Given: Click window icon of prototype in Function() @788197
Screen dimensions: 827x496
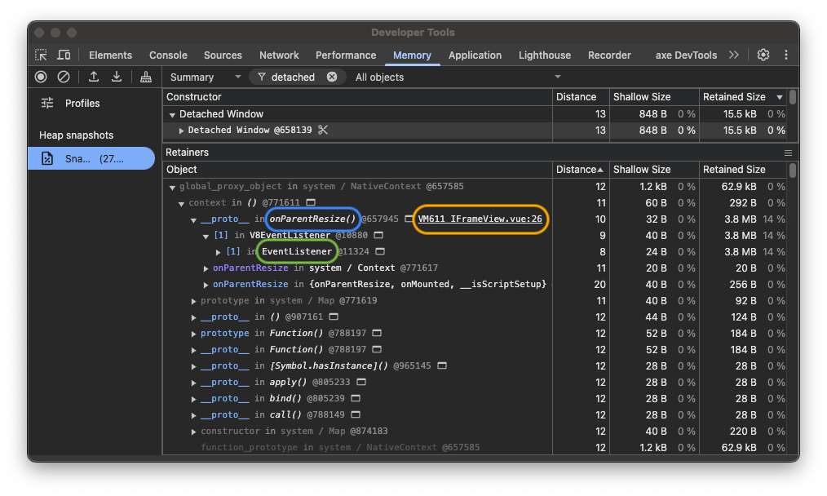Looking at the screenshot, I should click(377, 334).
